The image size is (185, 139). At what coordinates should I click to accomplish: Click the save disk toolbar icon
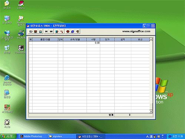[x=36, y=32]
